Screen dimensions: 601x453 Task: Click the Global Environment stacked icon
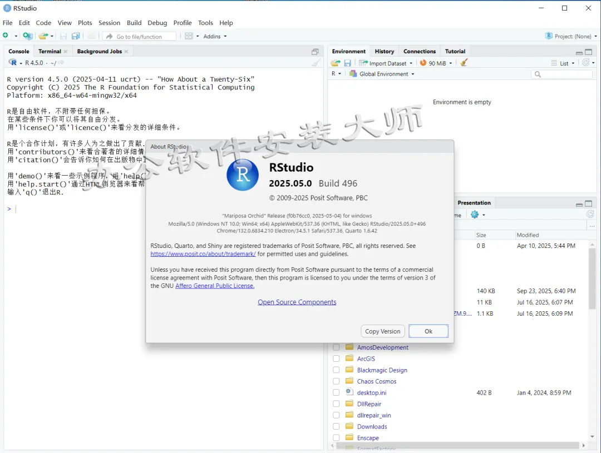(x=353, y=73)
